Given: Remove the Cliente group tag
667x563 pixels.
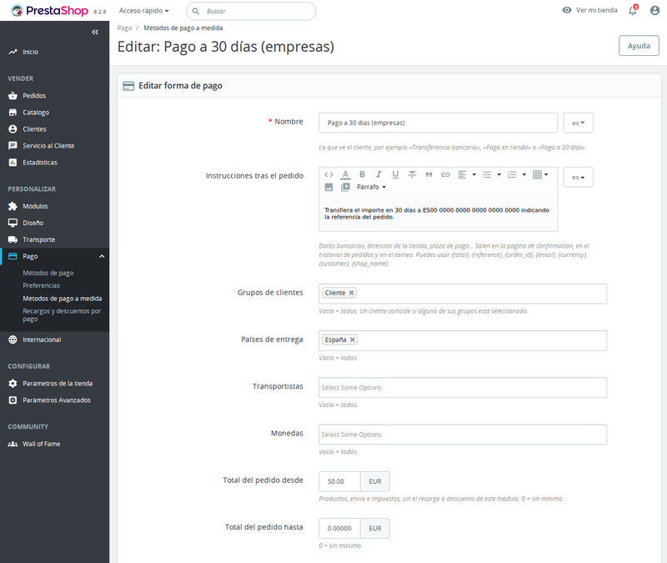Looking at the screenshot, I should (x=351, y=293).
